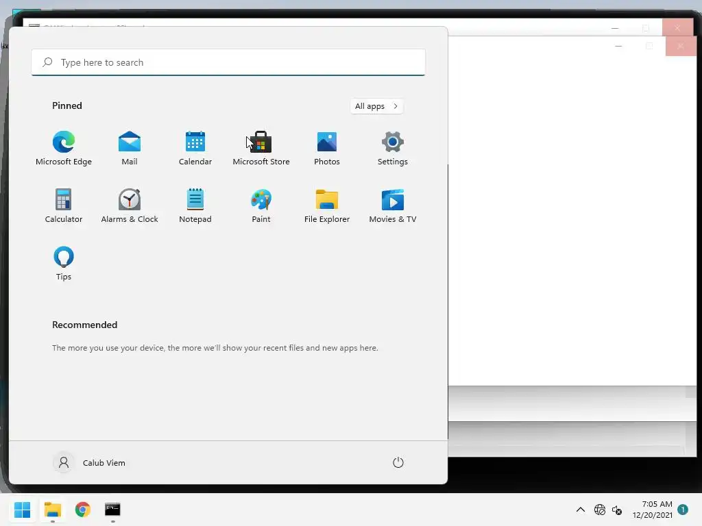The image size is (702, 526).
Task: Minimize the front white background window
Action: tap(618, 46)
